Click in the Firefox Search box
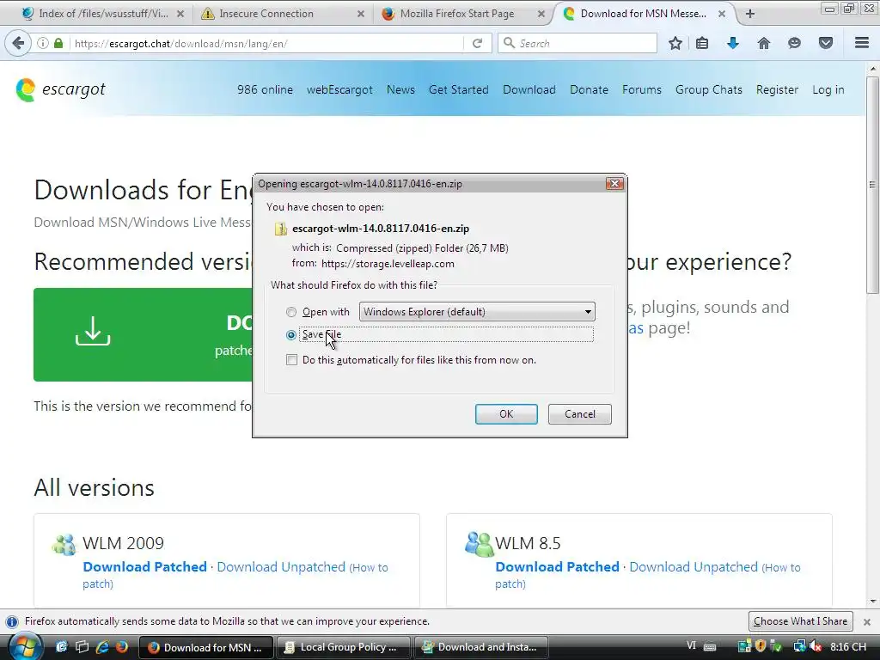This screenshot has height=660, width=880. pyautogui.click(x=577, y=43)
